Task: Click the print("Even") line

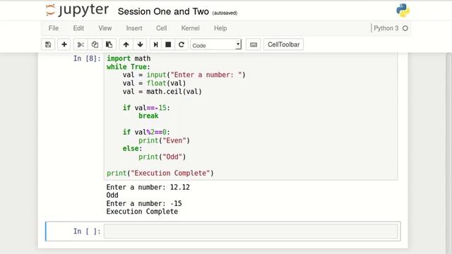Action: [x=164, y=140]
